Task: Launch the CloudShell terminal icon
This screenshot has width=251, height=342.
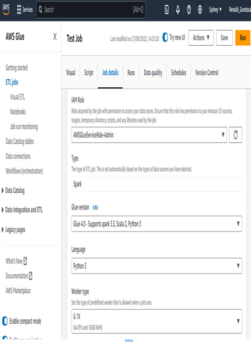Action: coord(166,10)
